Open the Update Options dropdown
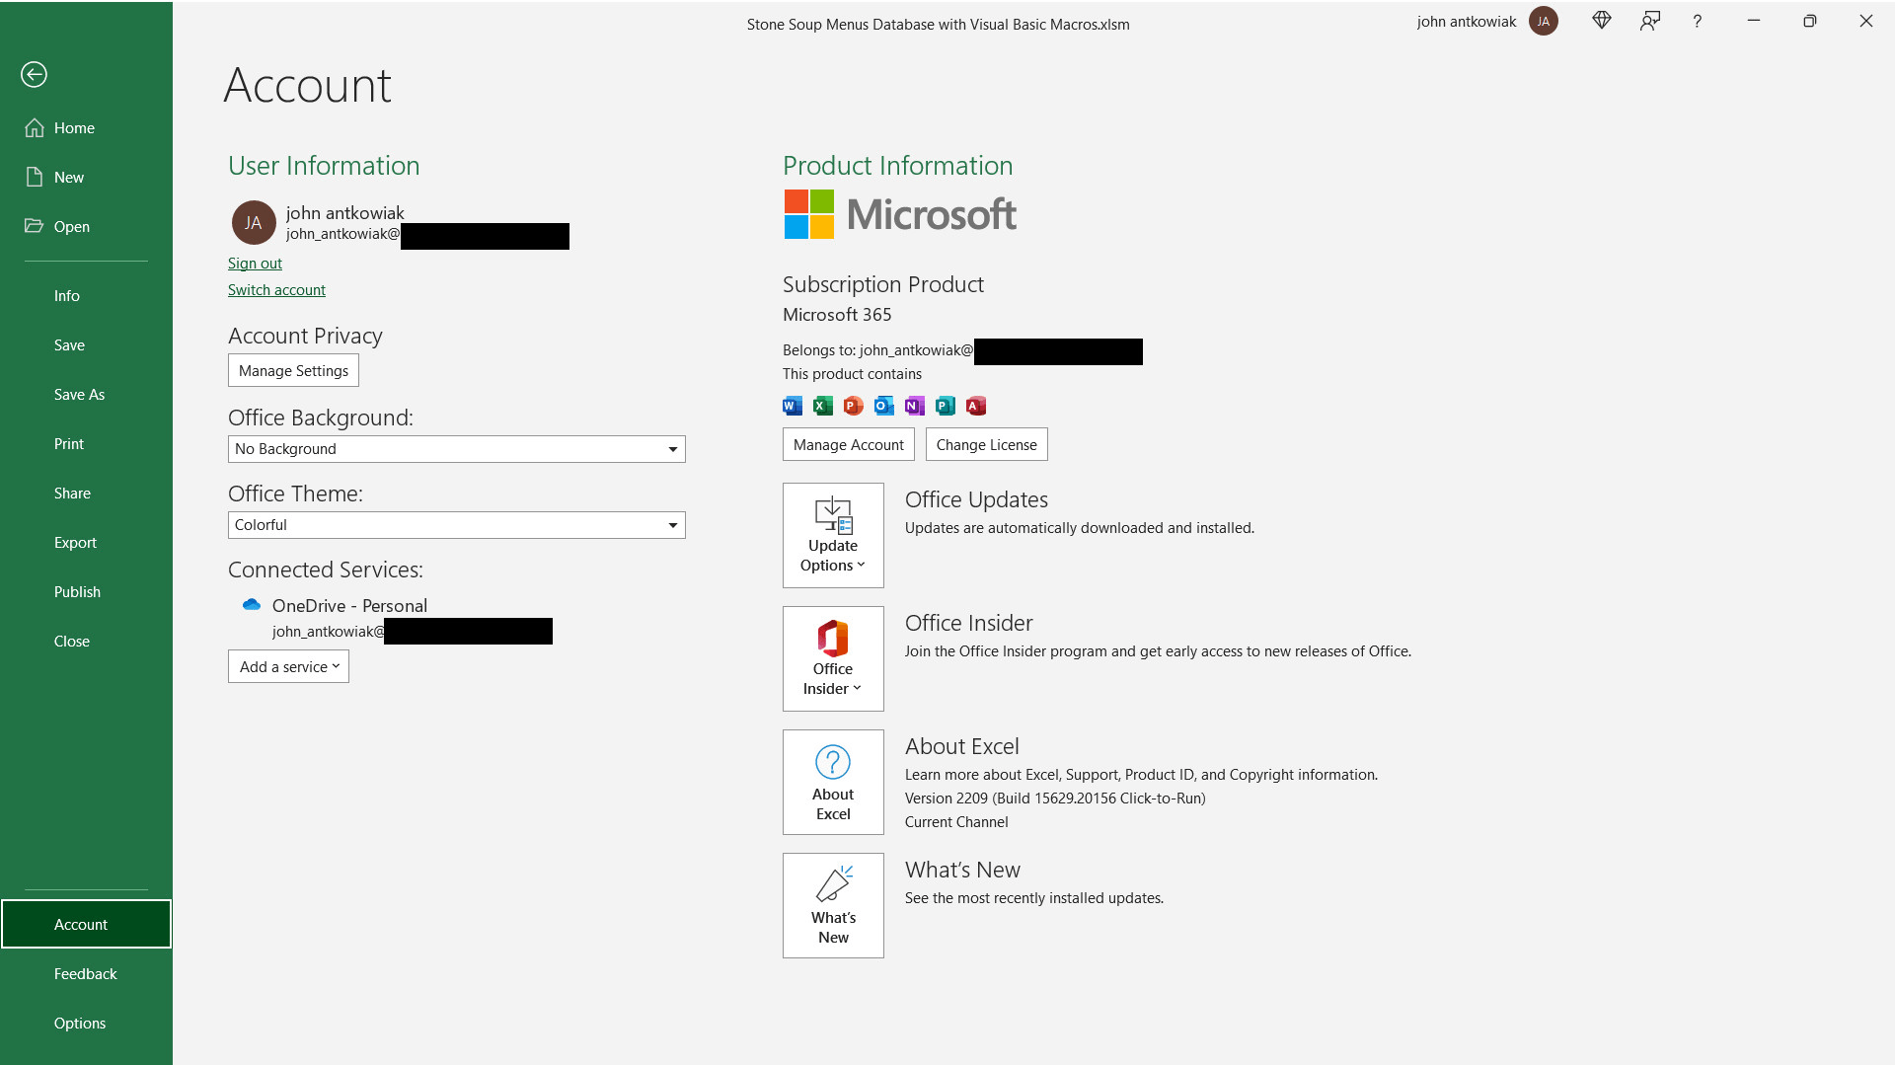 [833, 536]
